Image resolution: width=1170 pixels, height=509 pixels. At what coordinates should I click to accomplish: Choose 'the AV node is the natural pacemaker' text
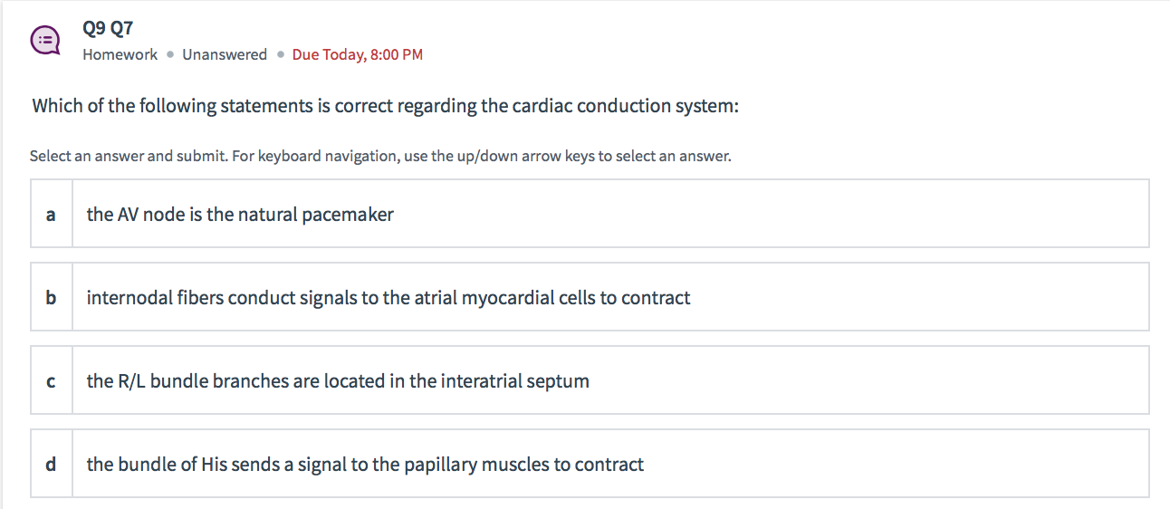[x=240, y=215]
